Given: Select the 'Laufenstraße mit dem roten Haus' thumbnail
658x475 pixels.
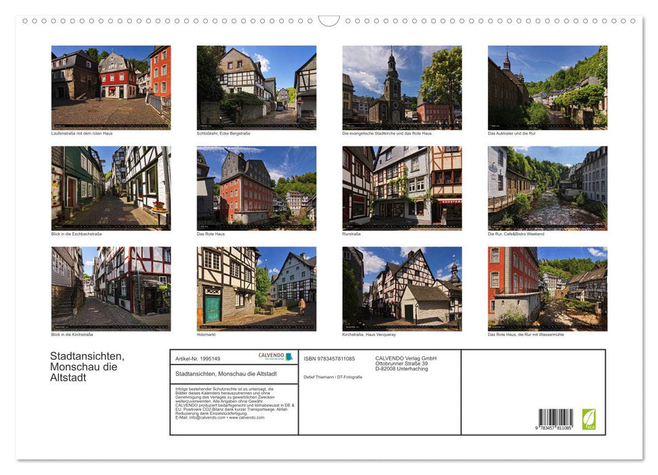Looking at the screenshot, I should (x=111, y=87).
